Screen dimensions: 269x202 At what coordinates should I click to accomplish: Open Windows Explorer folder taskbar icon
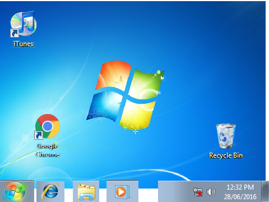click(x=86, y=191)
